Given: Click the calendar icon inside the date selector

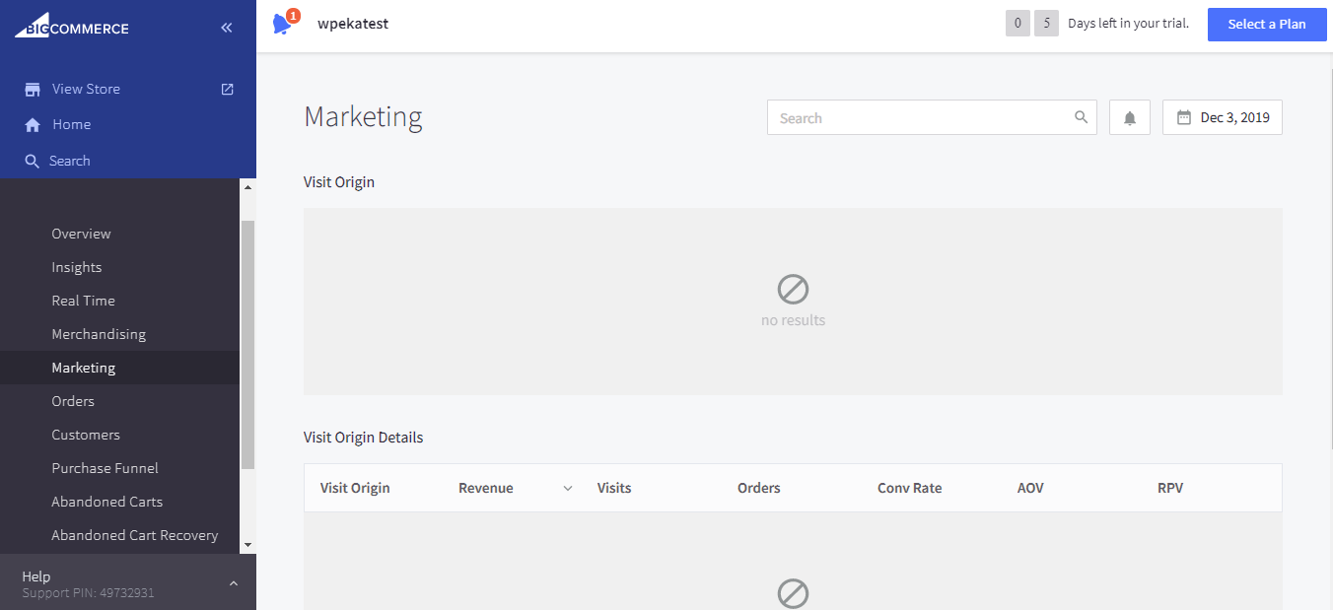Looking at the screenshot, I should point(1183,116).
